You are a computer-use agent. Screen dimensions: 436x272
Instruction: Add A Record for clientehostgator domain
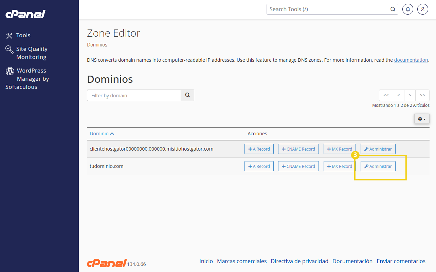pos(259,149)
